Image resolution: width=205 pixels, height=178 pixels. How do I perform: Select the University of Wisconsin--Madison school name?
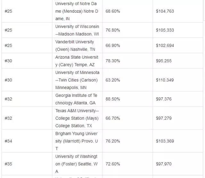[x=77, y=30]
